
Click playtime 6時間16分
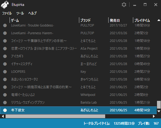click(x=142, y=79)
